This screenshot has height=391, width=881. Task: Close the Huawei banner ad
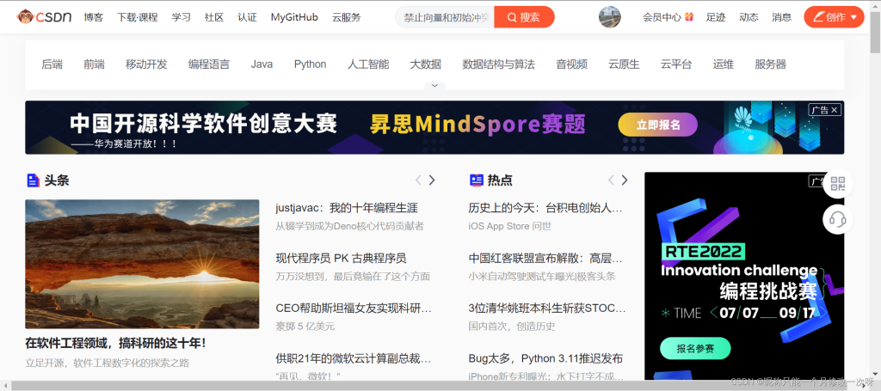point(834,110)
